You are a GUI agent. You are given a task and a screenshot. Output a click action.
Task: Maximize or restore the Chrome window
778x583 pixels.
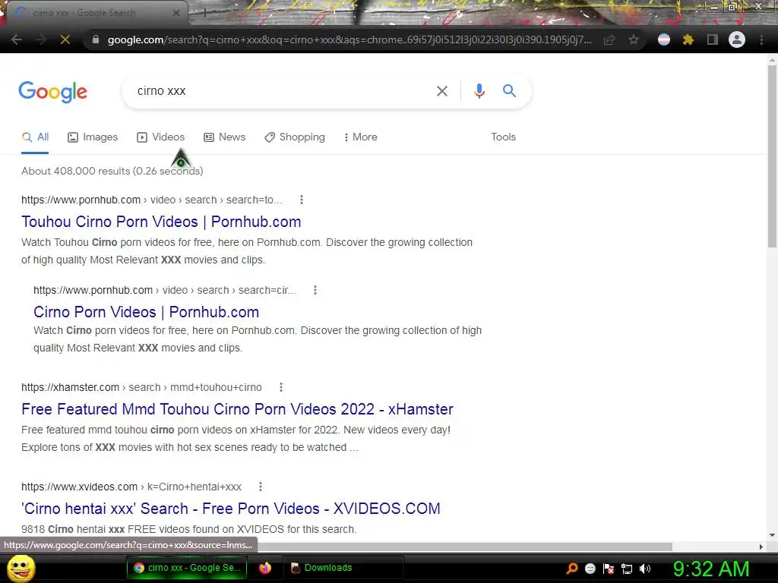click(733, 7)
